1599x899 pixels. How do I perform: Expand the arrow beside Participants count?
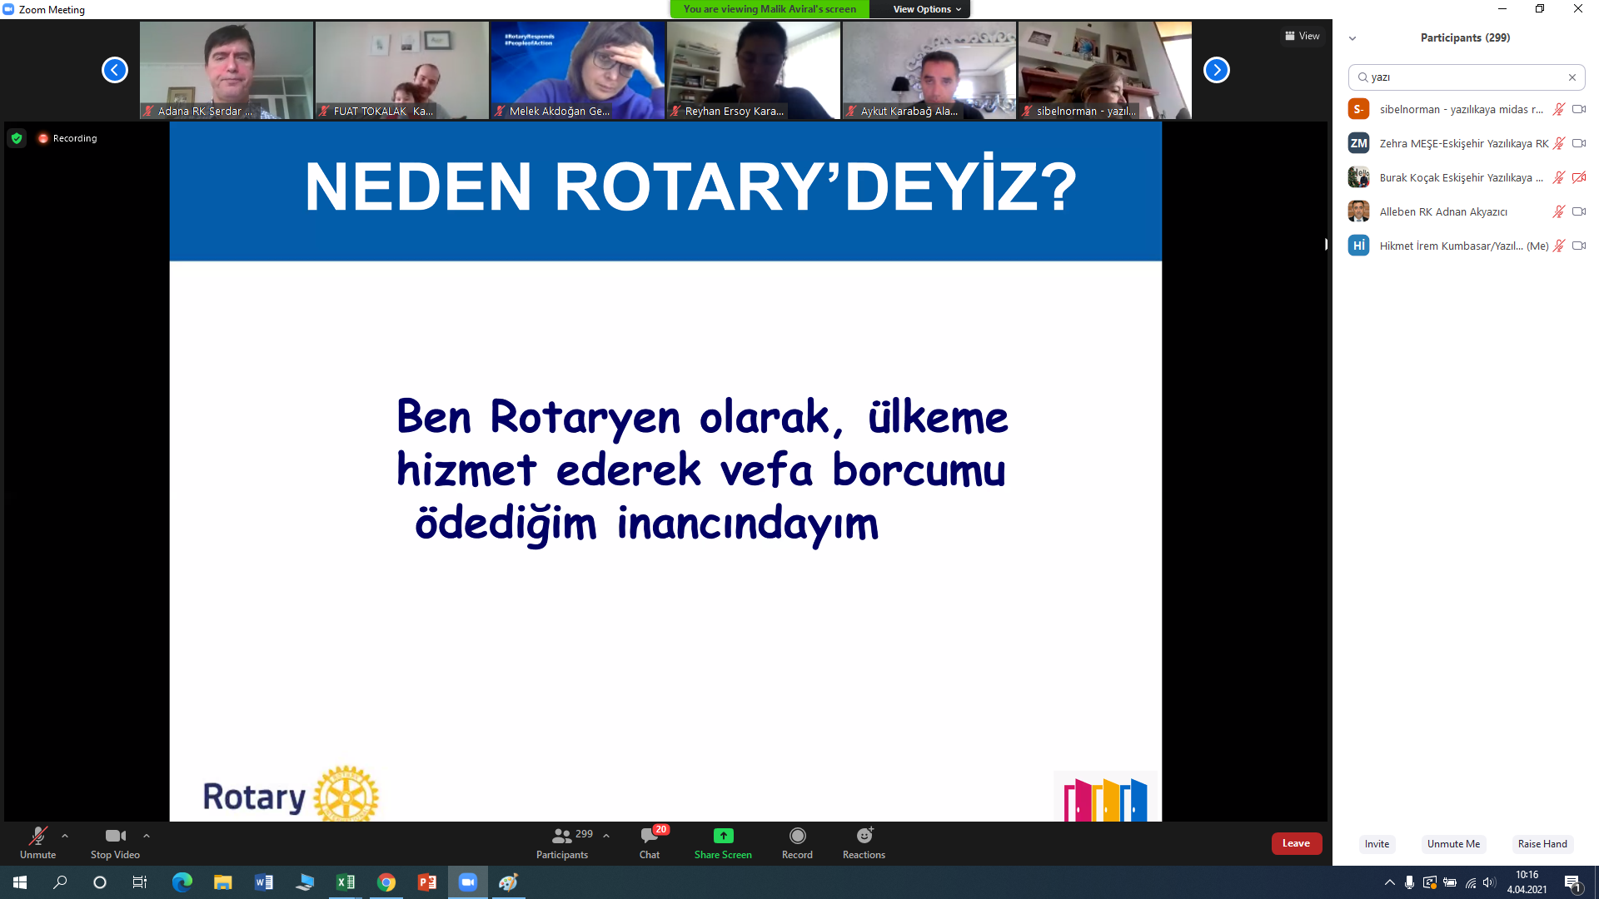pos(606,836)
